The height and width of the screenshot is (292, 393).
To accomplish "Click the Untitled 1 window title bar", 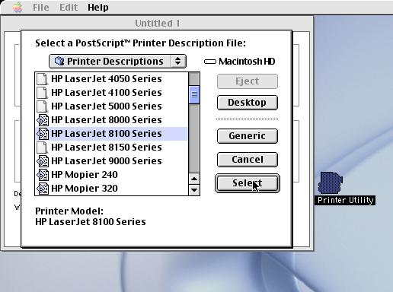I will 158,24.
